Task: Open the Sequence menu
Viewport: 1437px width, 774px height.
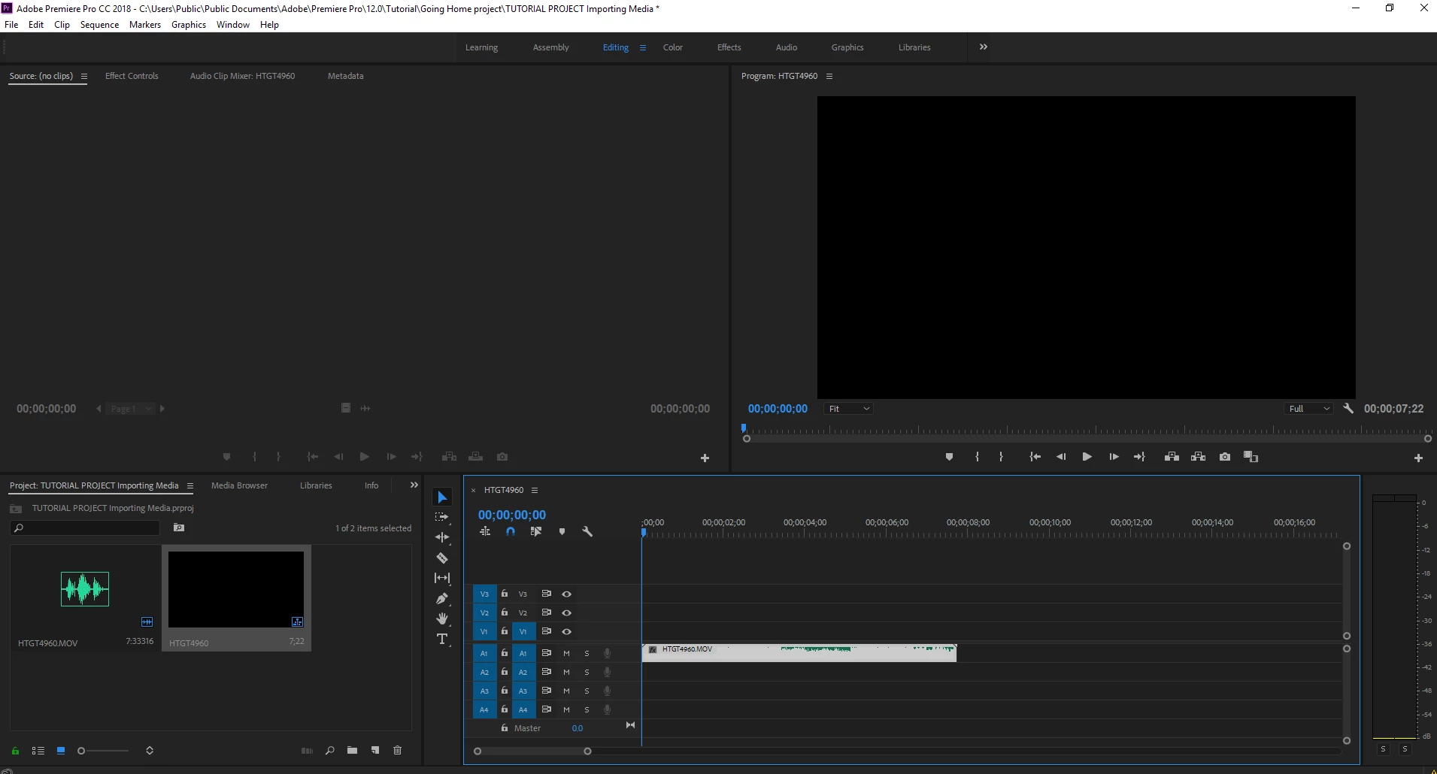Action: click(99, 25)
